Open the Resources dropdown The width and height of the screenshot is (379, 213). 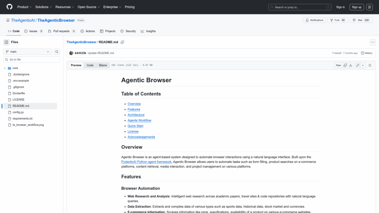click(x=64, y=7)
